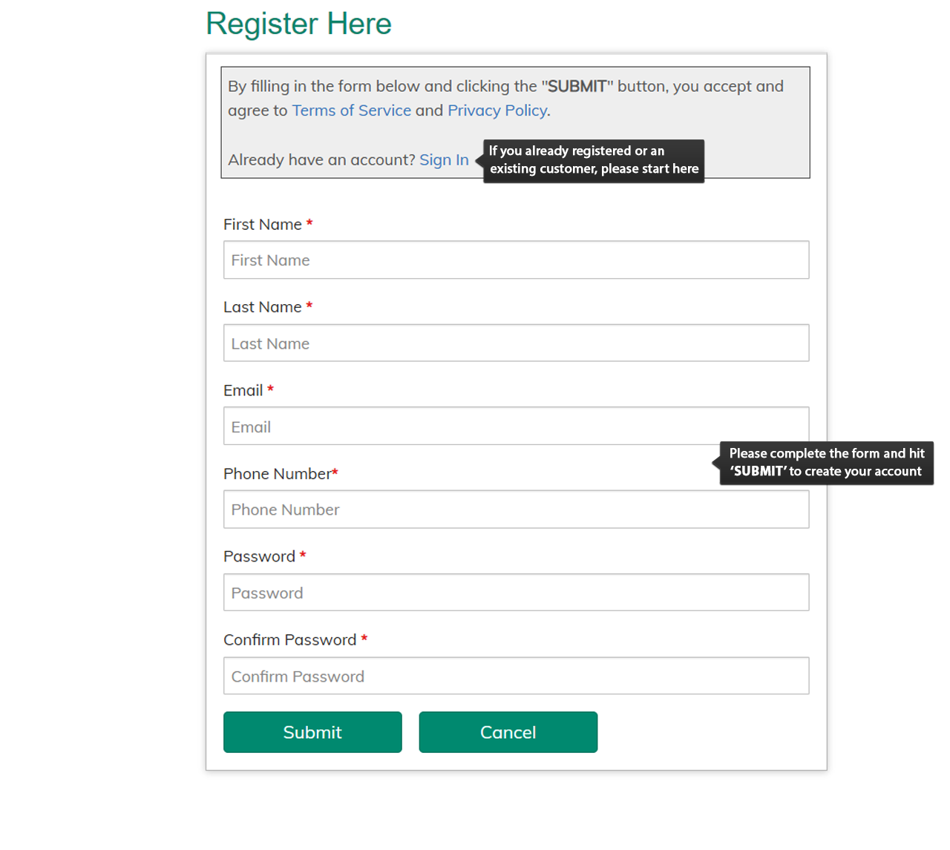
Task: Click the green Submit button
Action: [312, 732]
